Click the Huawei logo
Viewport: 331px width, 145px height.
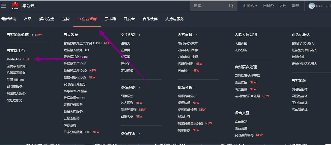click(15, 6)
